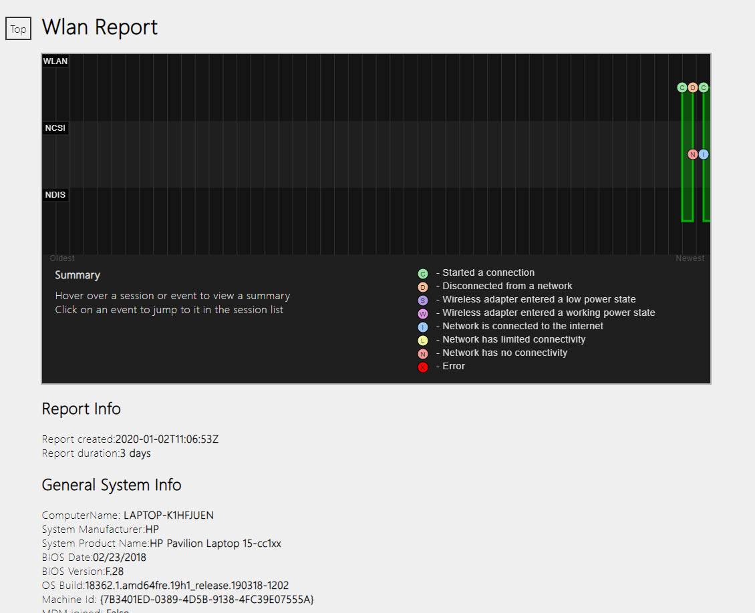Select the rightmost green C marker in the timeline
This screenshot has width=755, height=613.
tap(703, 87)
